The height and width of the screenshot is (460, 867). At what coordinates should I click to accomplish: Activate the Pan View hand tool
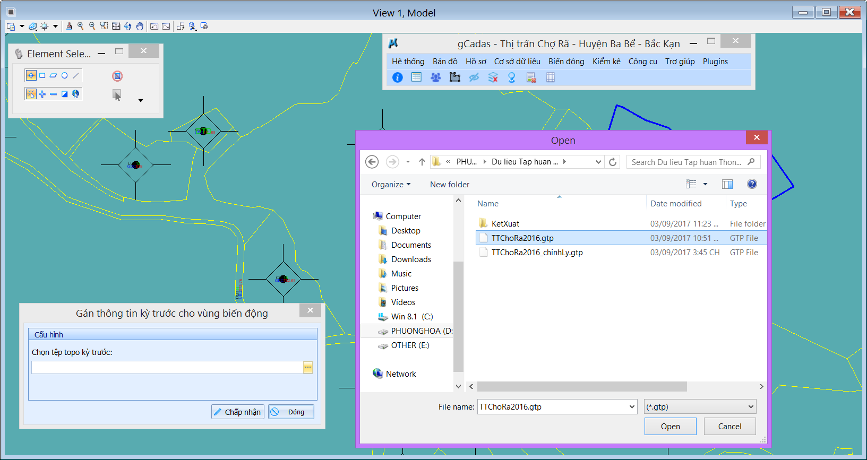point(140,26)
